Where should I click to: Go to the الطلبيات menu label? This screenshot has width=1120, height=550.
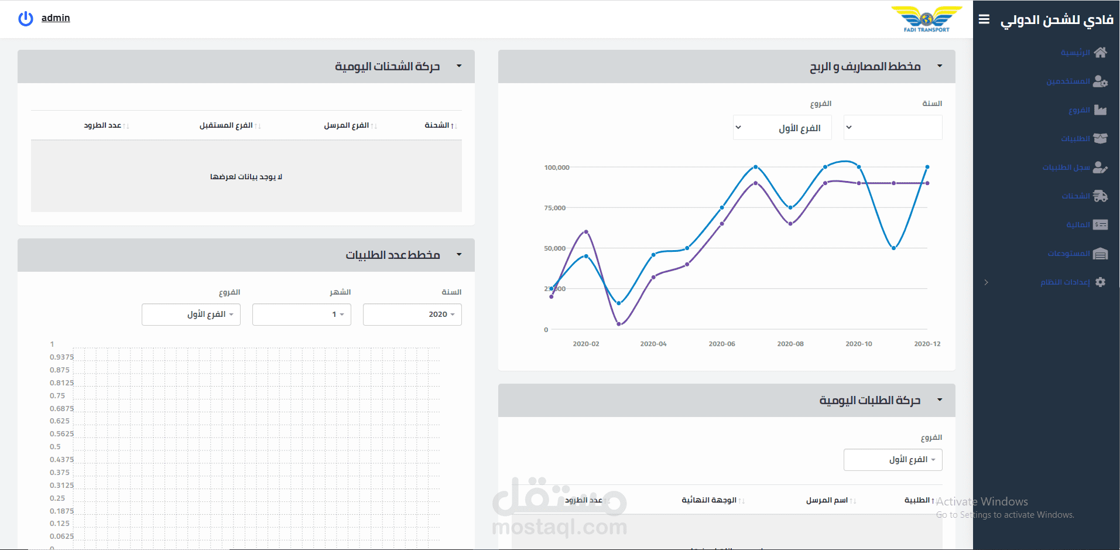pos(1076,139)
